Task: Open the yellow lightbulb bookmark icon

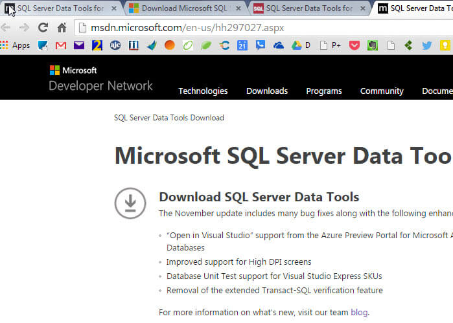Action: [445, 45]
